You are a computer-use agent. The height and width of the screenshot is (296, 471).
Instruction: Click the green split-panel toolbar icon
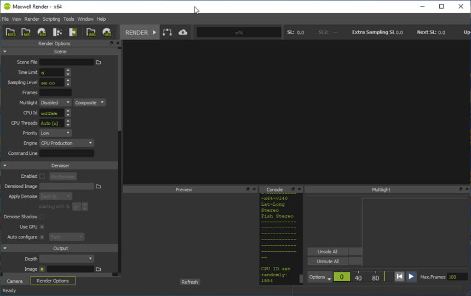coord(73,32)
